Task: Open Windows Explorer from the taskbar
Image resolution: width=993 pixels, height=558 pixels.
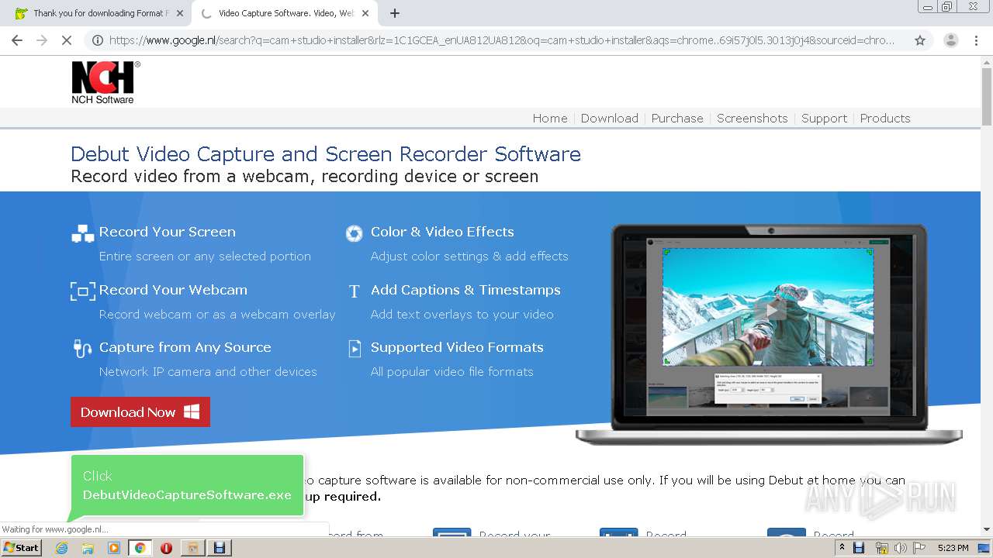Action: (x=88, y=548)
